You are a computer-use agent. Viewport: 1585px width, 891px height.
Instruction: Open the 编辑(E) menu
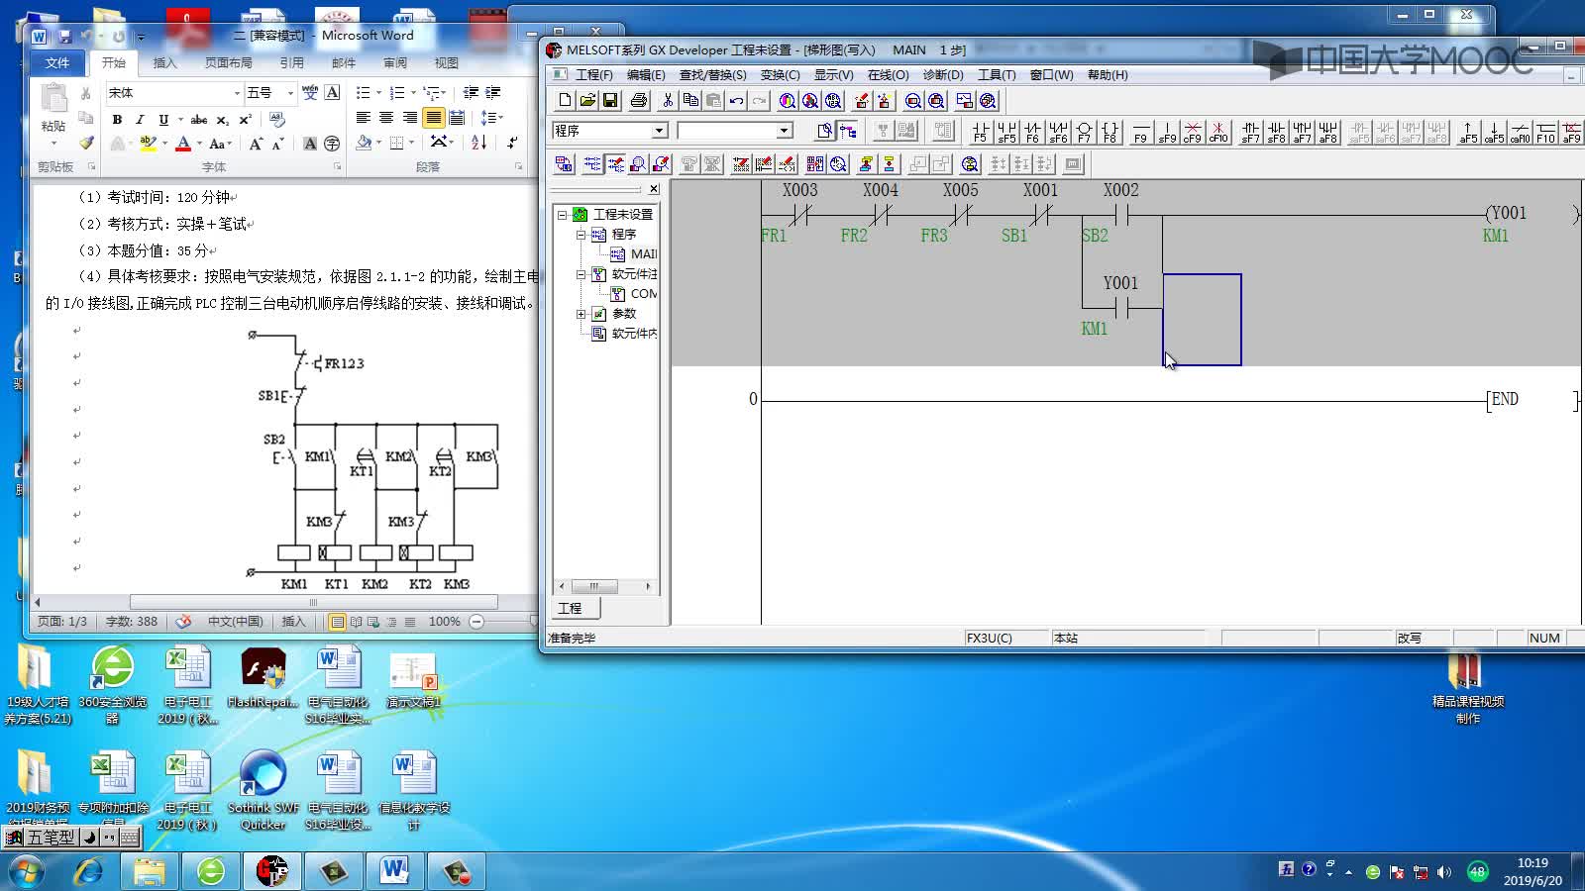pyautogui.click(x=646, y=75)
